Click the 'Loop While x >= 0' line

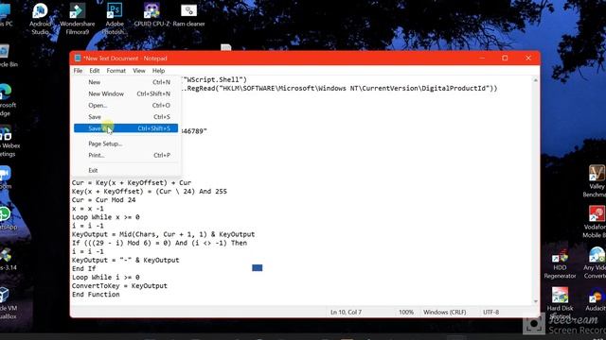tap(105, 217)
